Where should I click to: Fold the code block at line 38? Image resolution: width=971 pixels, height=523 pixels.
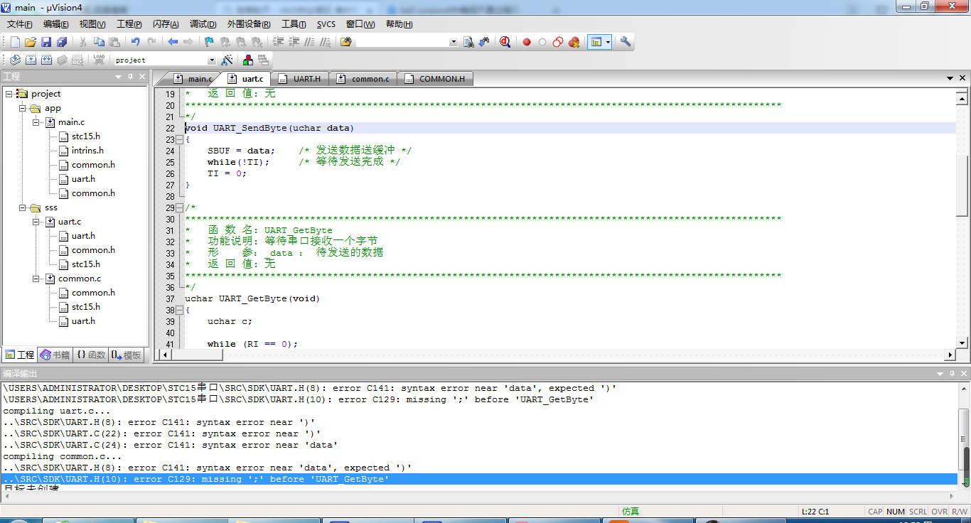(x=179, y=311)
